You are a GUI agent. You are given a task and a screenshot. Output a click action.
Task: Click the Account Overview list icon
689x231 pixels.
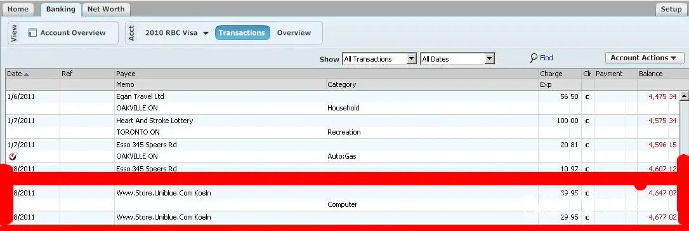pos(32,32)
